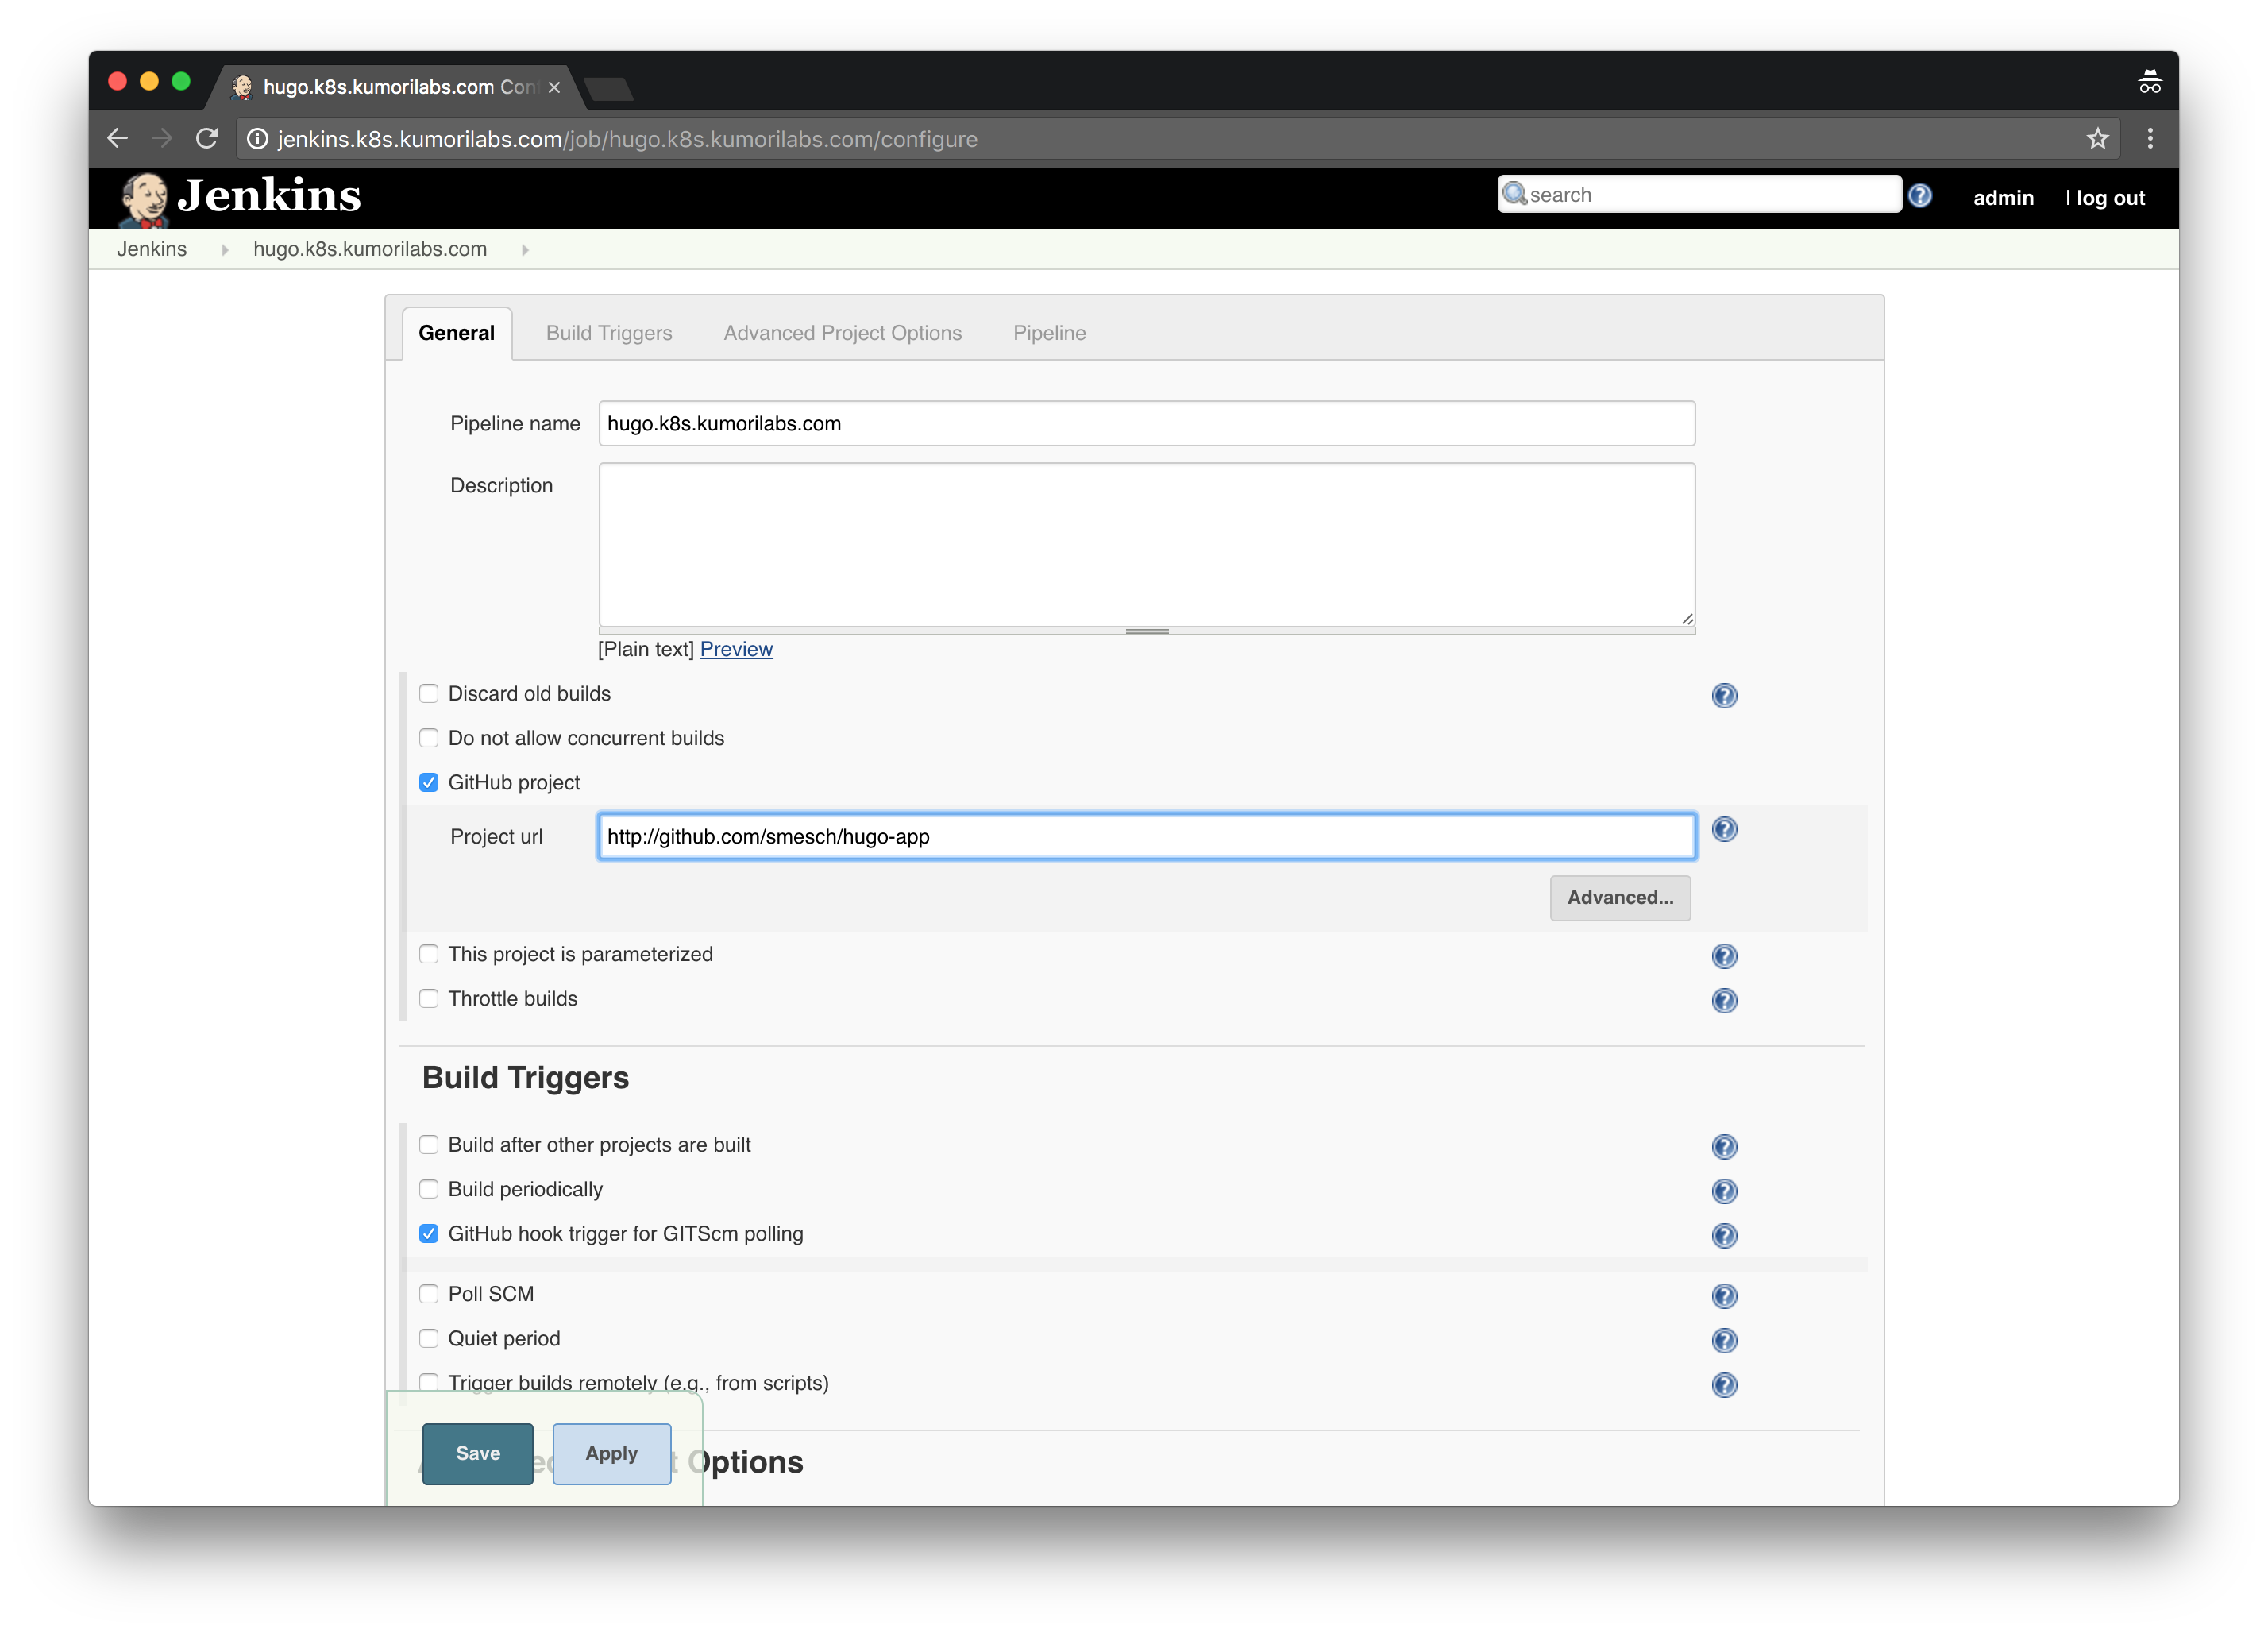Open help for Project url field
The image size is (2268, 1633).
tap(1724, 830)
